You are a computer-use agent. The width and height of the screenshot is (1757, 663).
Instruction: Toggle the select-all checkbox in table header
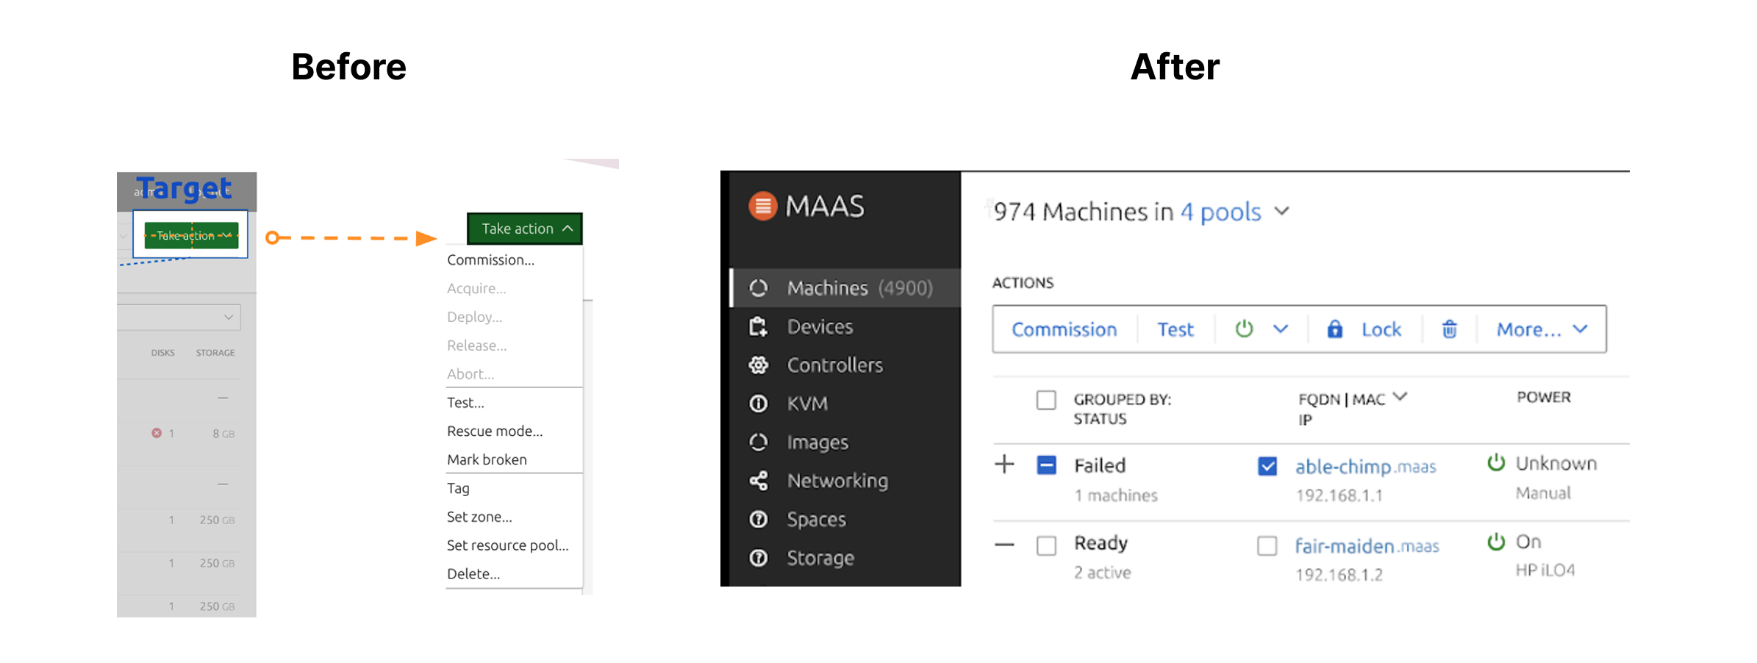click(1046, 400)
